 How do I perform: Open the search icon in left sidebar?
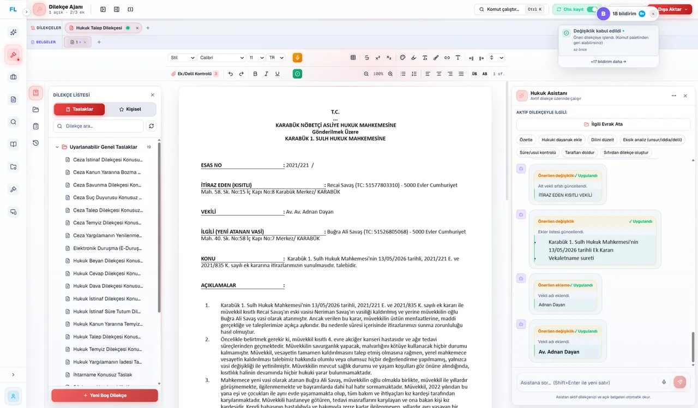click(x=14, y=122)
